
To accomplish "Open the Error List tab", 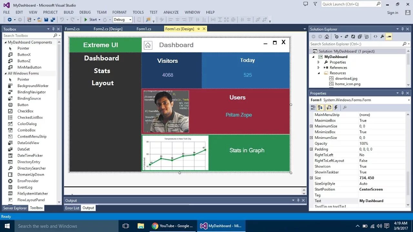I will (x=72, y=208).
